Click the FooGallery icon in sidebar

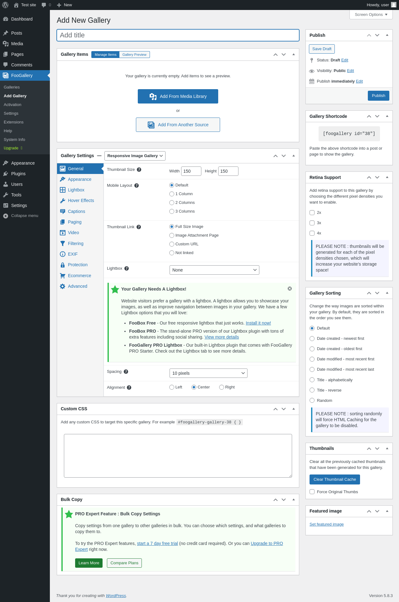[6, 75]
